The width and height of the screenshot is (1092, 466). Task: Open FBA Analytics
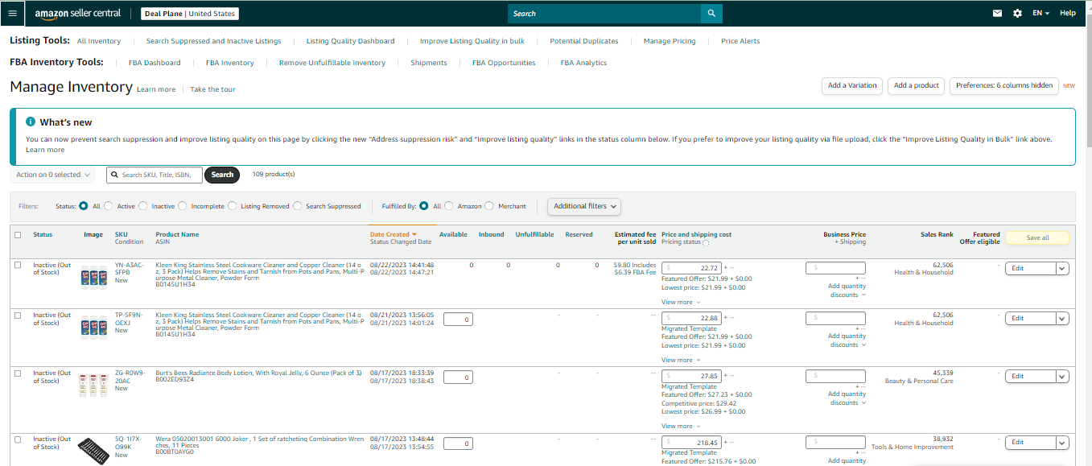click(x=583, y=63)
